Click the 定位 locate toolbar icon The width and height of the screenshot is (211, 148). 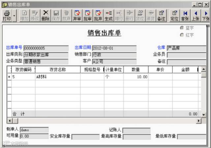[x=174, y=15]
